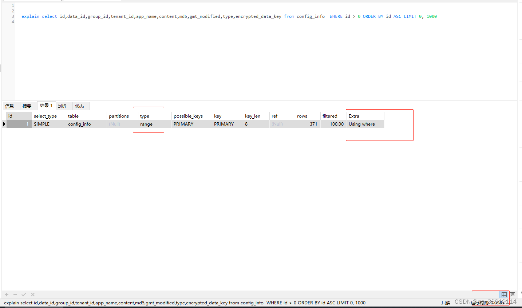Click the delete record minus icon

tap(15, 295)
